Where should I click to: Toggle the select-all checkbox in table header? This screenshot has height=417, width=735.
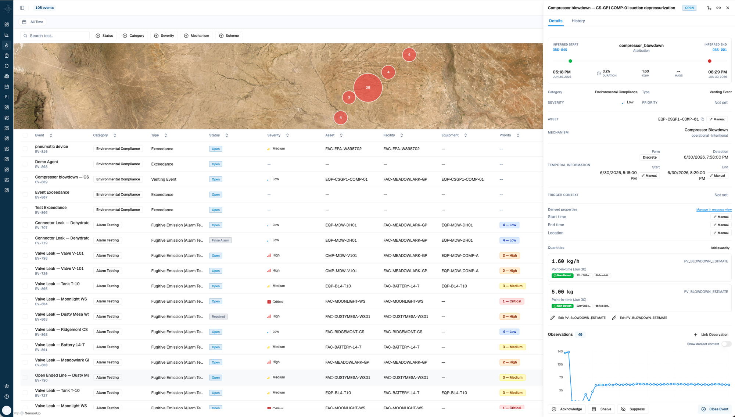click(25, 135)
